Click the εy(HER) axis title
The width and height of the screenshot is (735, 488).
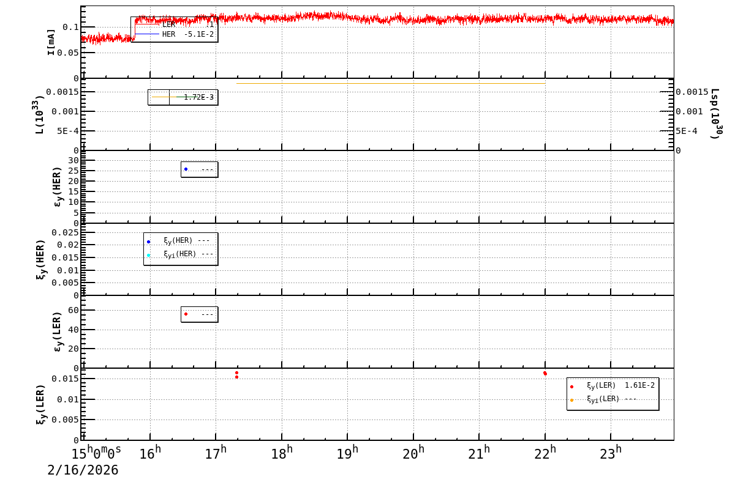[x=58, y=187]
